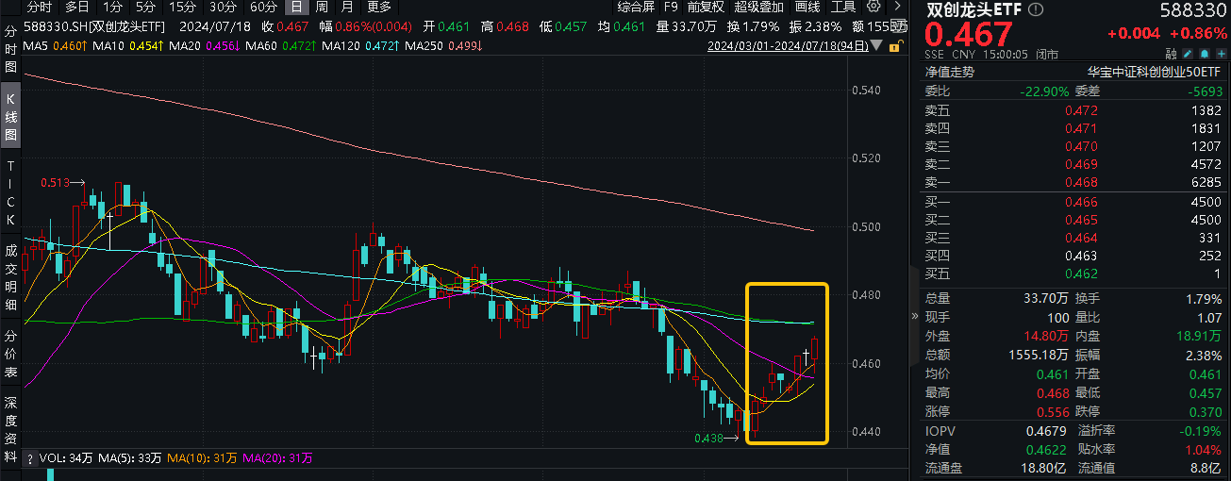Switch the chart to 周 weekly period
The height and width of the screenshot is (481, 1231).
(x=322, y=7)
